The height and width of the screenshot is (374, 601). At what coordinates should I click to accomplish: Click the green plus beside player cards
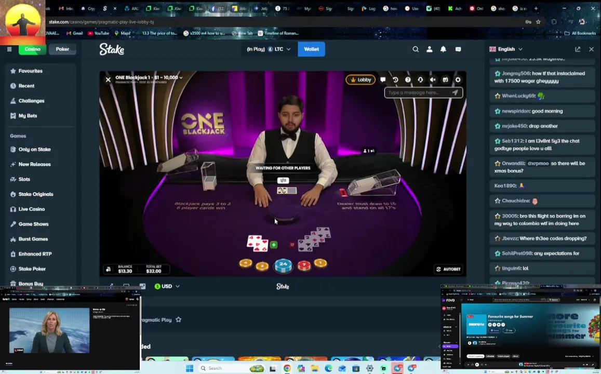click(274, 245)
